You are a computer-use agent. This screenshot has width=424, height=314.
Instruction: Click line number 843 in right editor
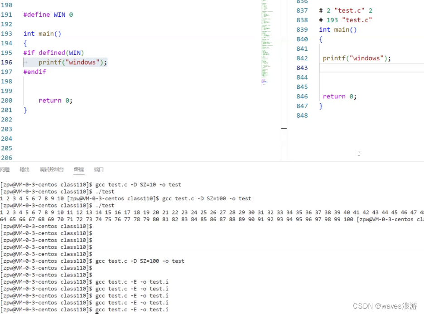tap(302, 68)
